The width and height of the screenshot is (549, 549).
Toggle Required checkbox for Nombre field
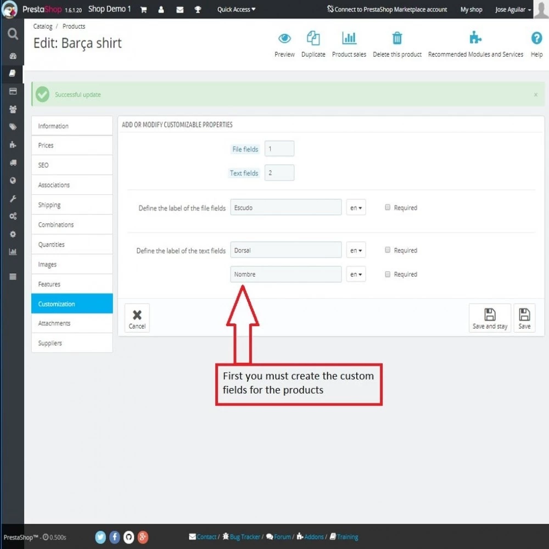point(388,274)
